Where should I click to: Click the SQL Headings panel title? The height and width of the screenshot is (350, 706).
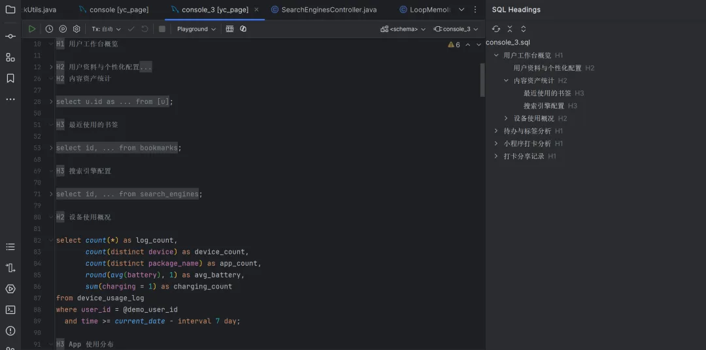[516, 9]
